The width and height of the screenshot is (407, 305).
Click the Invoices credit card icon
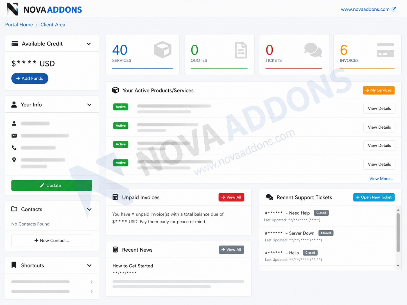(x=385, y=50)
